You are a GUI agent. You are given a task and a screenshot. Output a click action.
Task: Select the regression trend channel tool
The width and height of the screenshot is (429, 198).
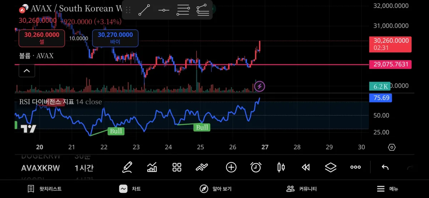coord(203,10)
